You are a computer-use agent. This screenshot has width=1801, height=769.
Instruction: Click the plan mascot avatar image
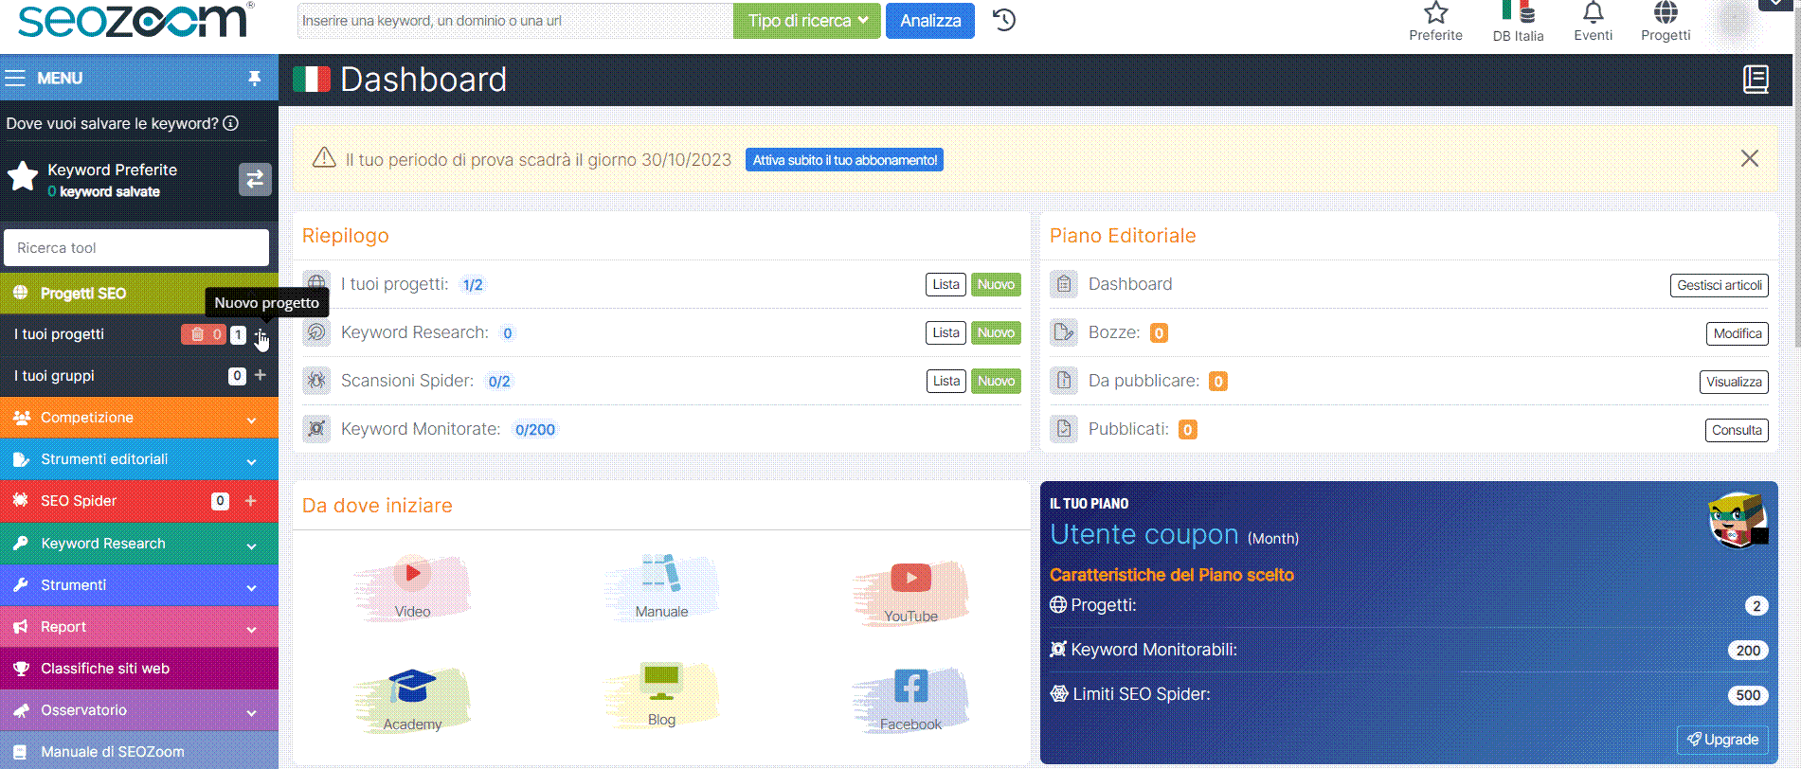point(1738,520)
